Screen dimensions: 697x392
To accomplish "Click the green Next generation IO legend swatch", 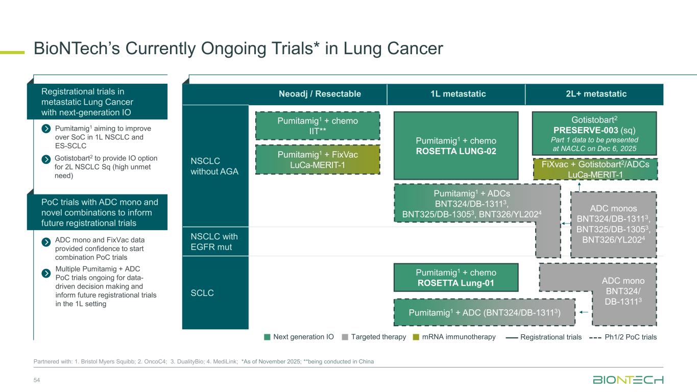I will 267,337.
